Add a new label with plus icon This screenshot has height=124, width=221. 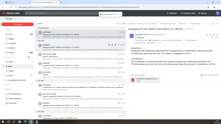coord(32,85)
